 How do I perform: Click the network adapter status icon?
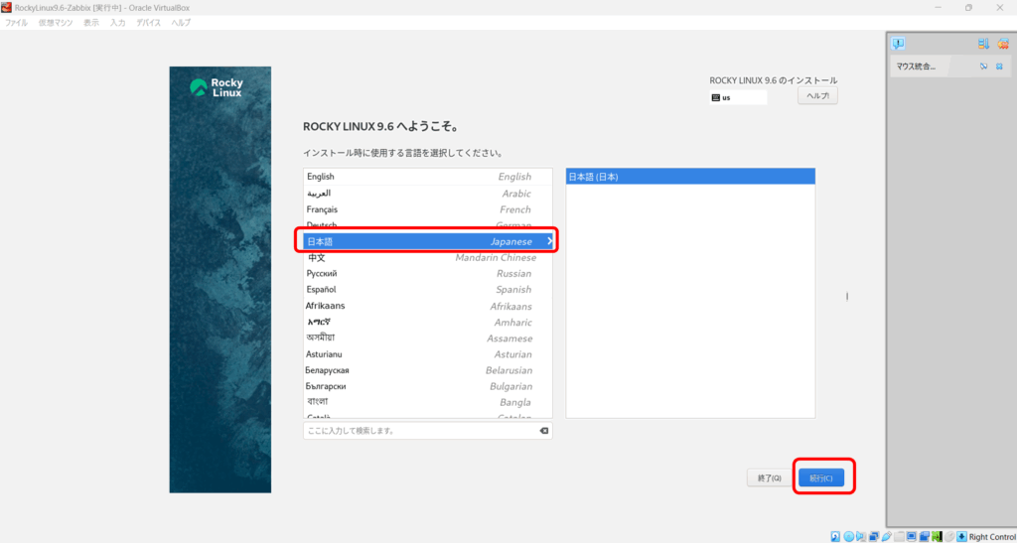coord(874,536)
